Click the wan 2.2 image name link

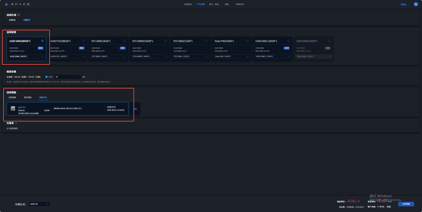[22, 107]
